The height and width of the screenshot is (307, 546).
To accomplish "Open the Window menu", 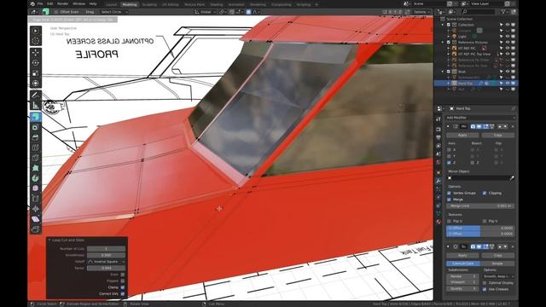I will pyautogui.click(x=79, y=3).
